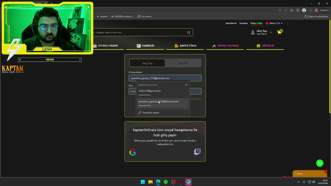The height and width of the screenshot is (186, 331).
Task: Open the Copilot Sohbet et button
Action: click(x=322, y=10)
